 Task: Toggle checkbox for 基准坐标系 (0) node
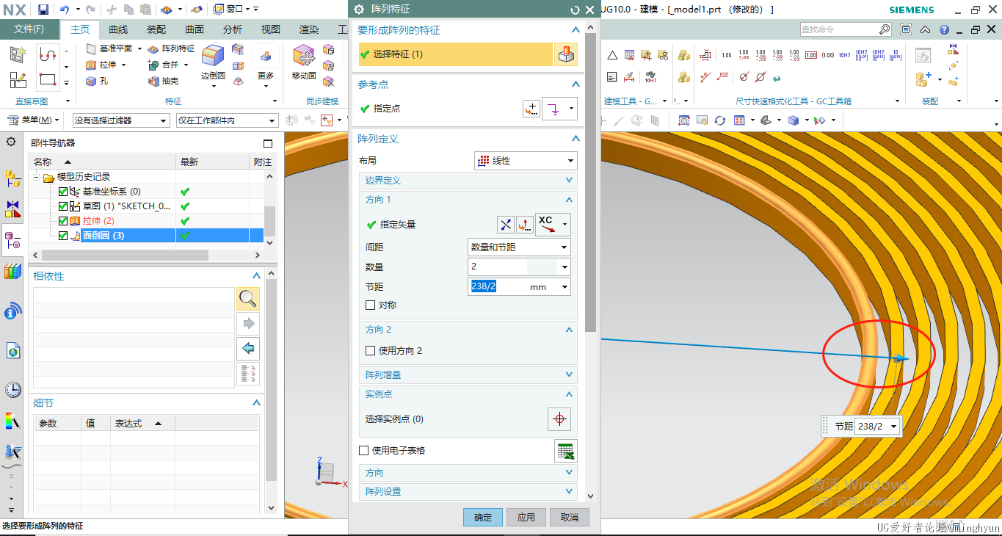click(x=63, y=192)
